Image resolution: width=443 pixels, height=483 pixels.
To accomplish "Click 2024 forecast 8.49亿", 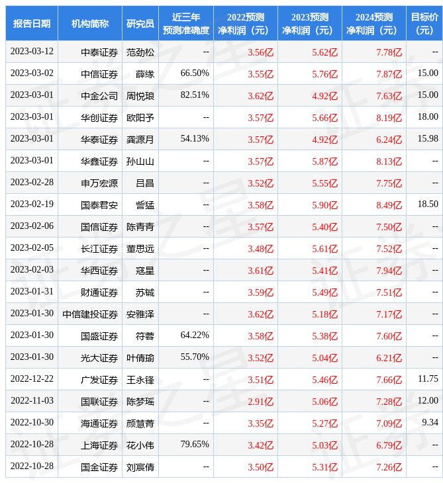I will (389, 206).
